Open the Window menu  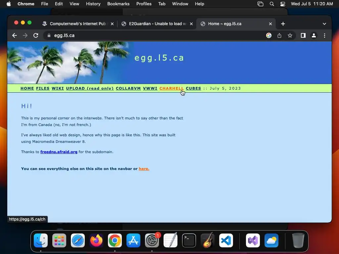pos(180,4)
